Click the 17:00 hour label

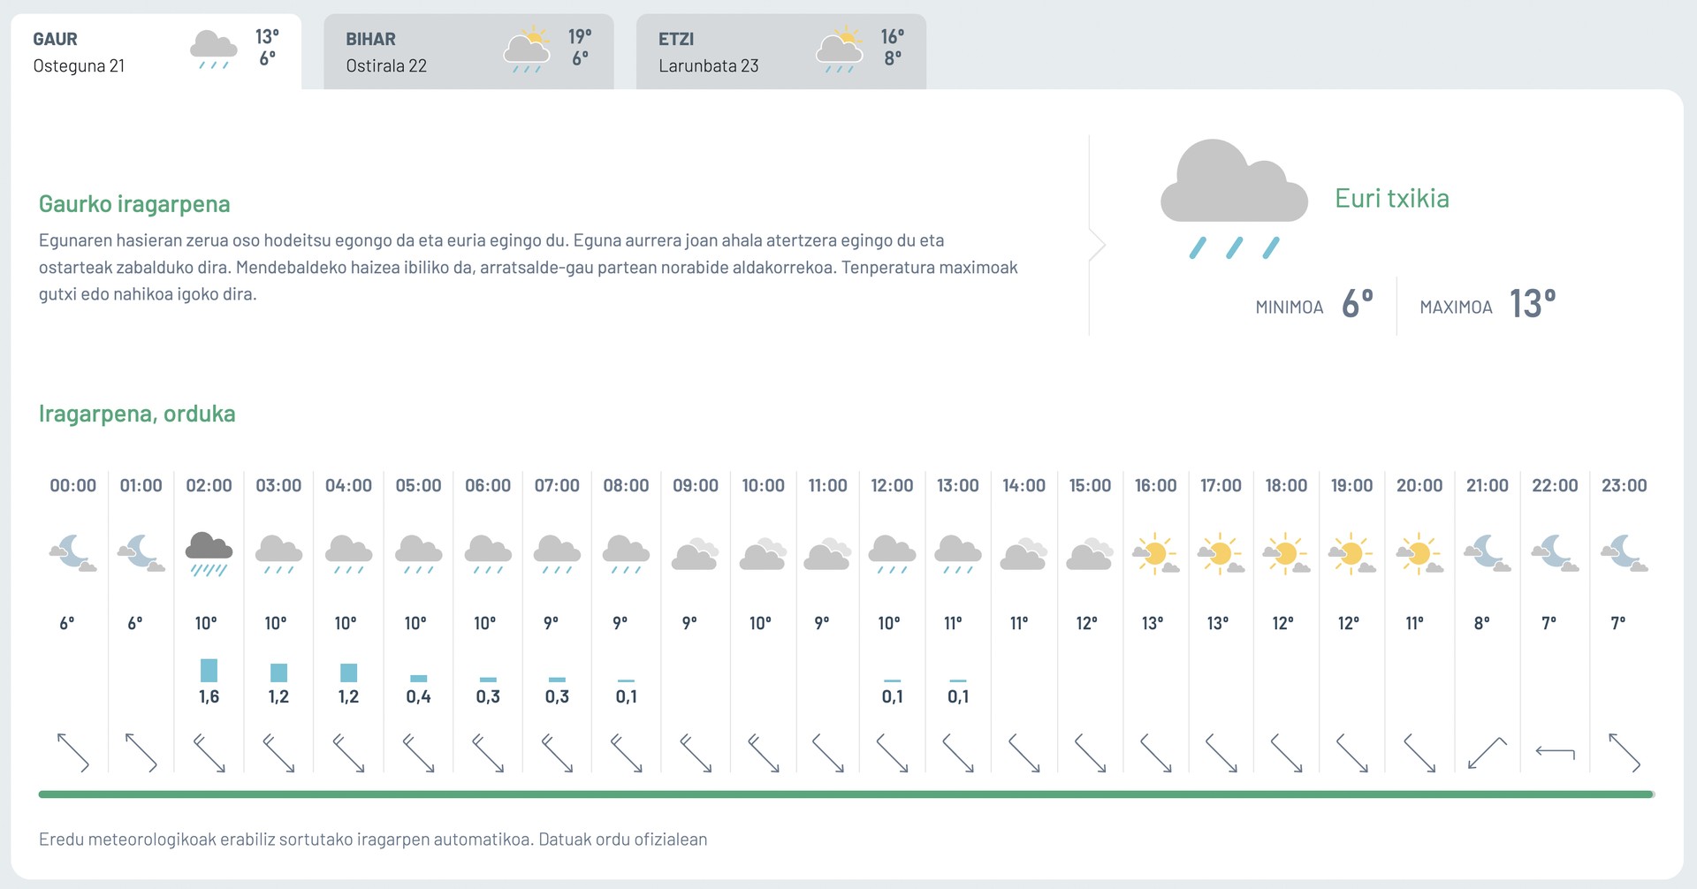[x=1221, y=485]
